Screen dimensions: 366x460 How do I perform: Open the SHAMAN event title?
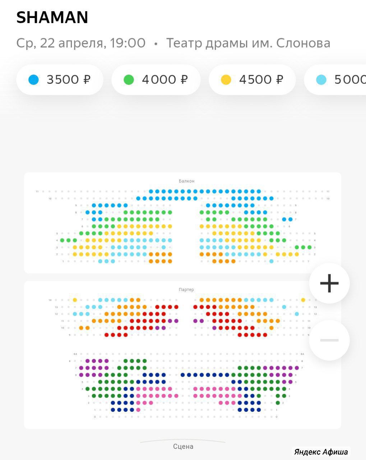tap(52, 18)
